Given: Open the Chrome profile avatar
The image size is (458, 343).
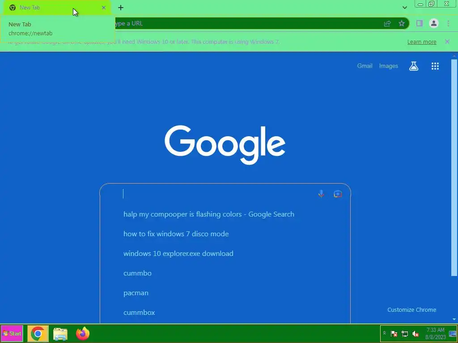Looking at the screenshot, I should [x=434, y=23].
